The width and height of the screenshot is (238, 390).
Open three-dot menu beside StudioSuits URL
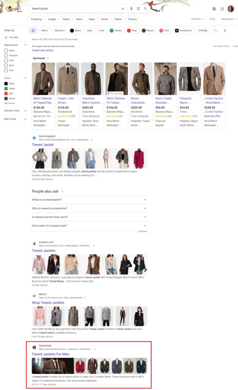coord(95,349)
